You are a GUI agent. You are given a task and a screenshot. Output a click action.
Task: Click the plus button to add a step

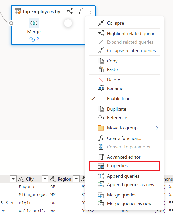[x=68, y=23]
